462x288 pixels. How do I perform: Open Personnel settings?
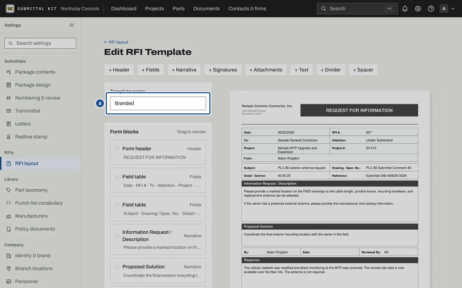[26, 281]
